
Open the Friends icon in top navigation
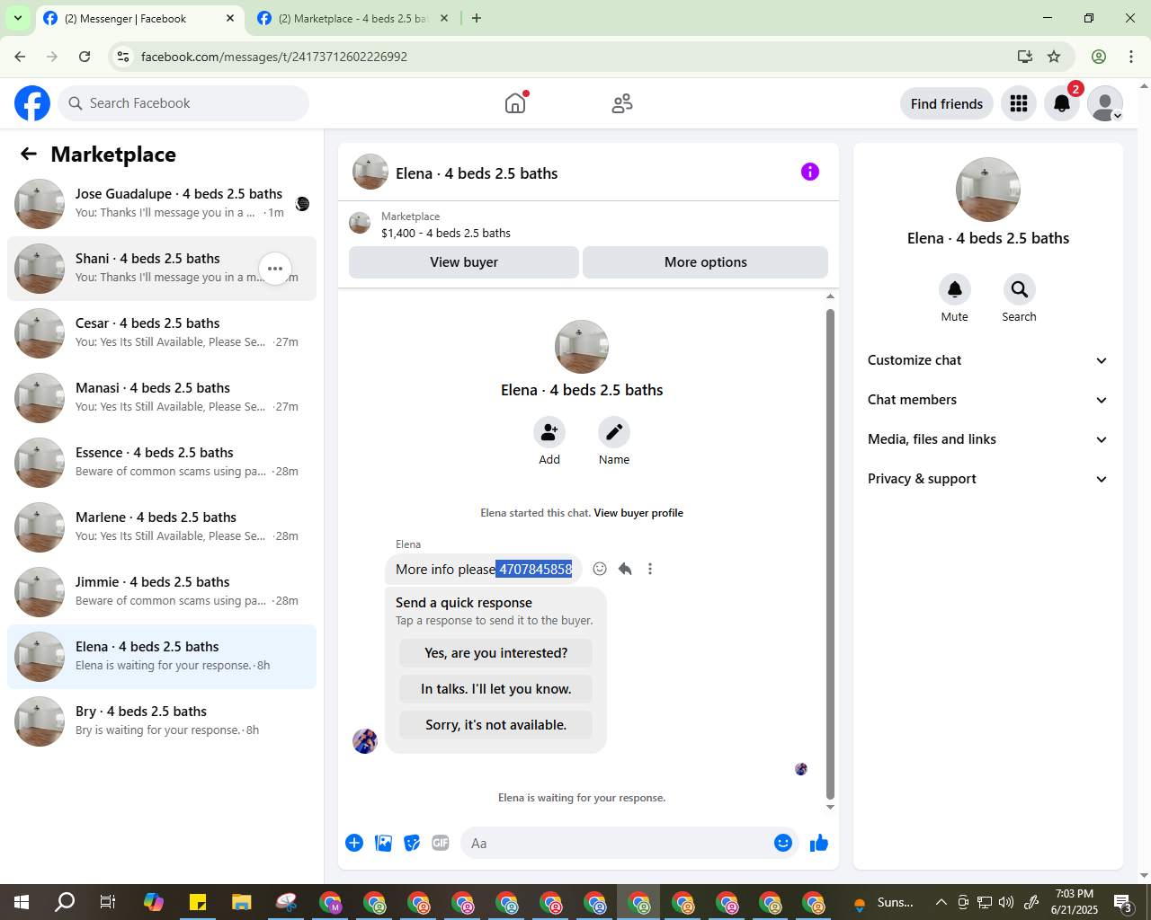(x=622, y=103)
